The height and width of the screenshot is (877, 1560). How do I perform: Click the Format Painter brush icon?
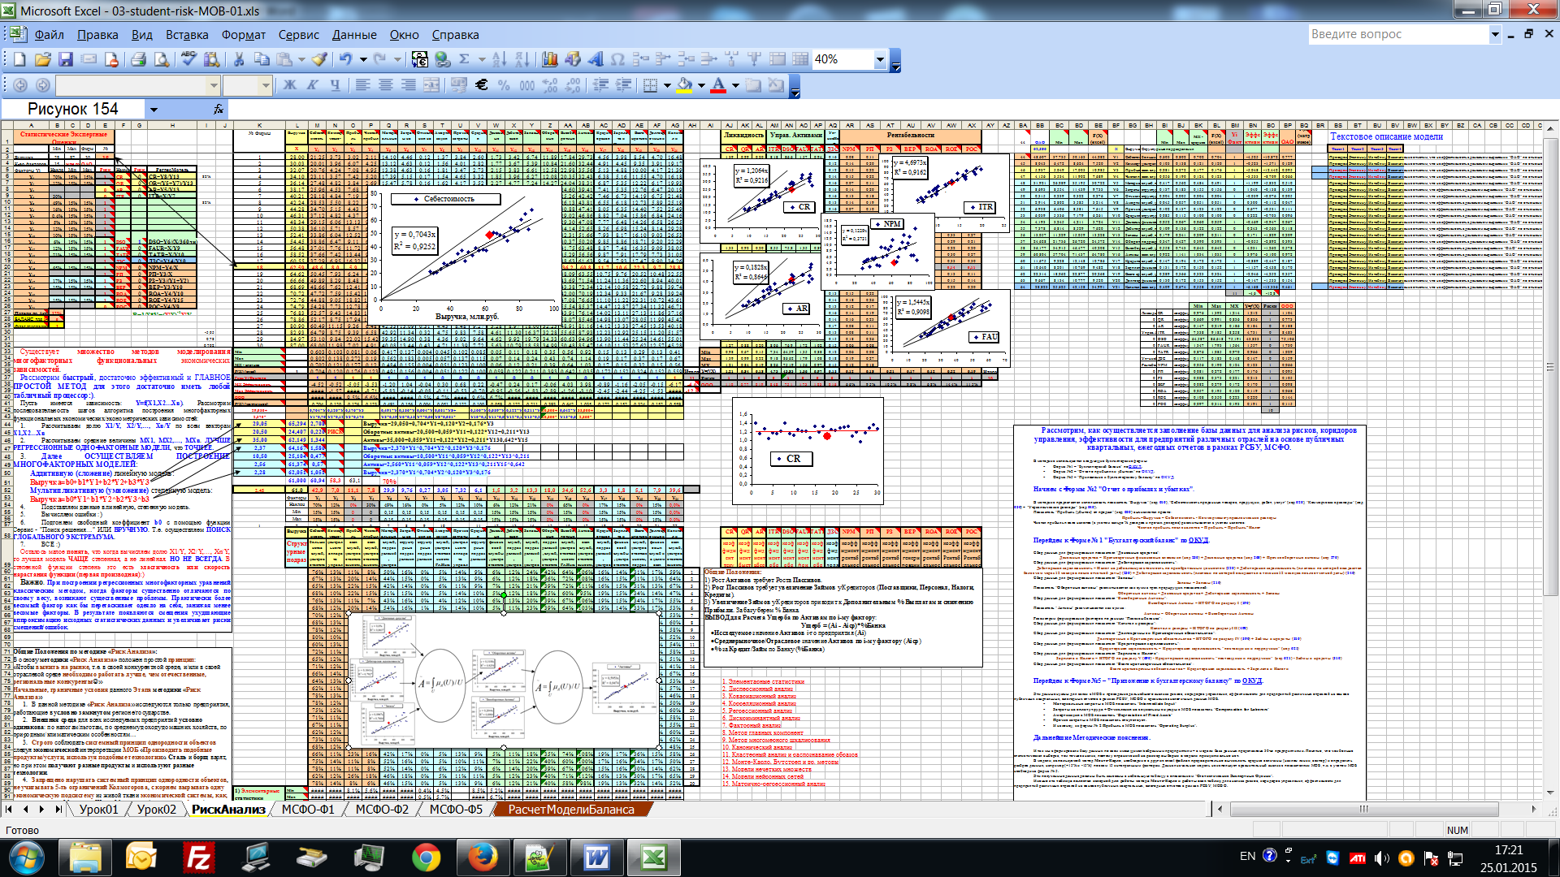click(x=319, y=59)
